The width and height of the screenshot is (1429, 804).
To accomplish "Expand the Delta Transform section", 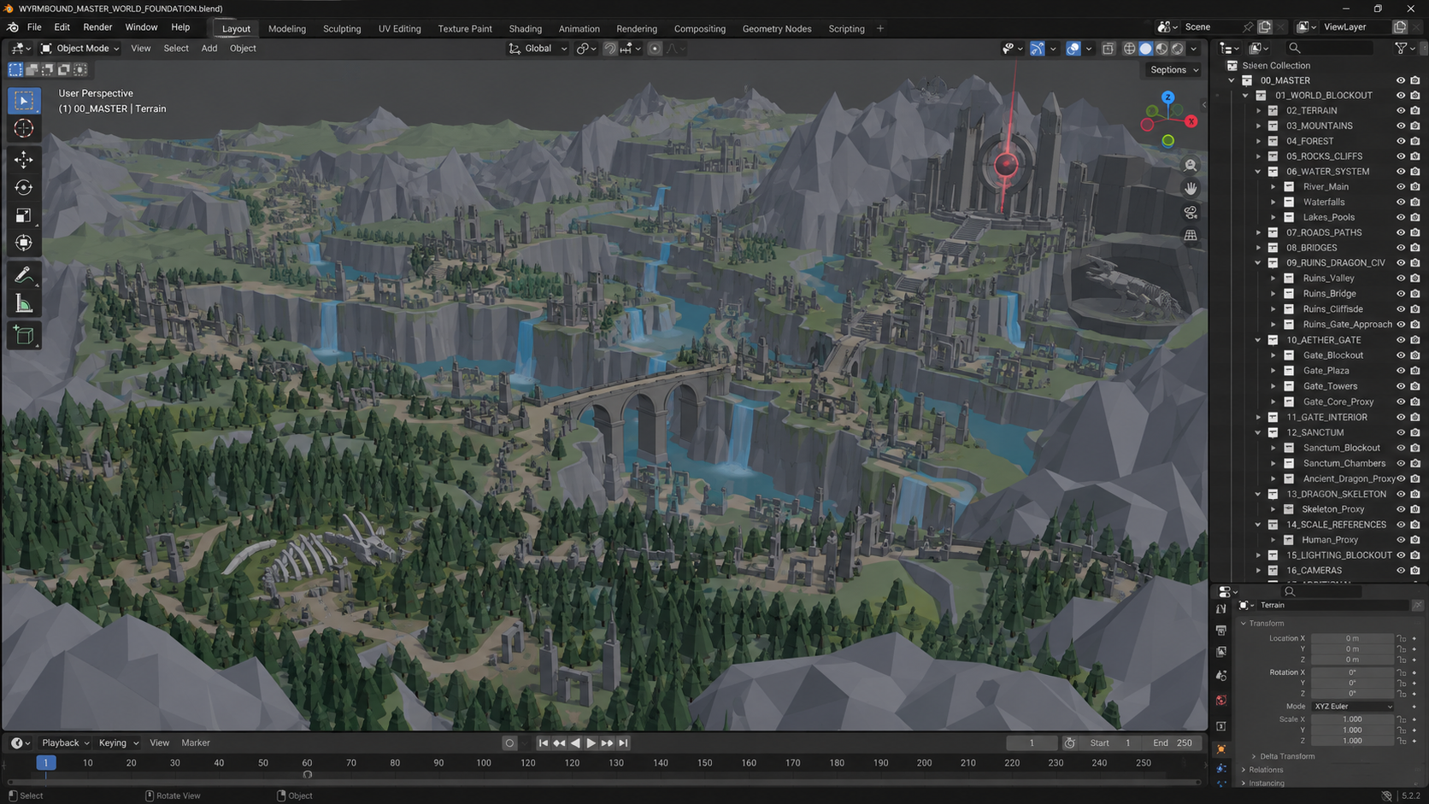I will pyautogui.click(x=1286, y=756).
